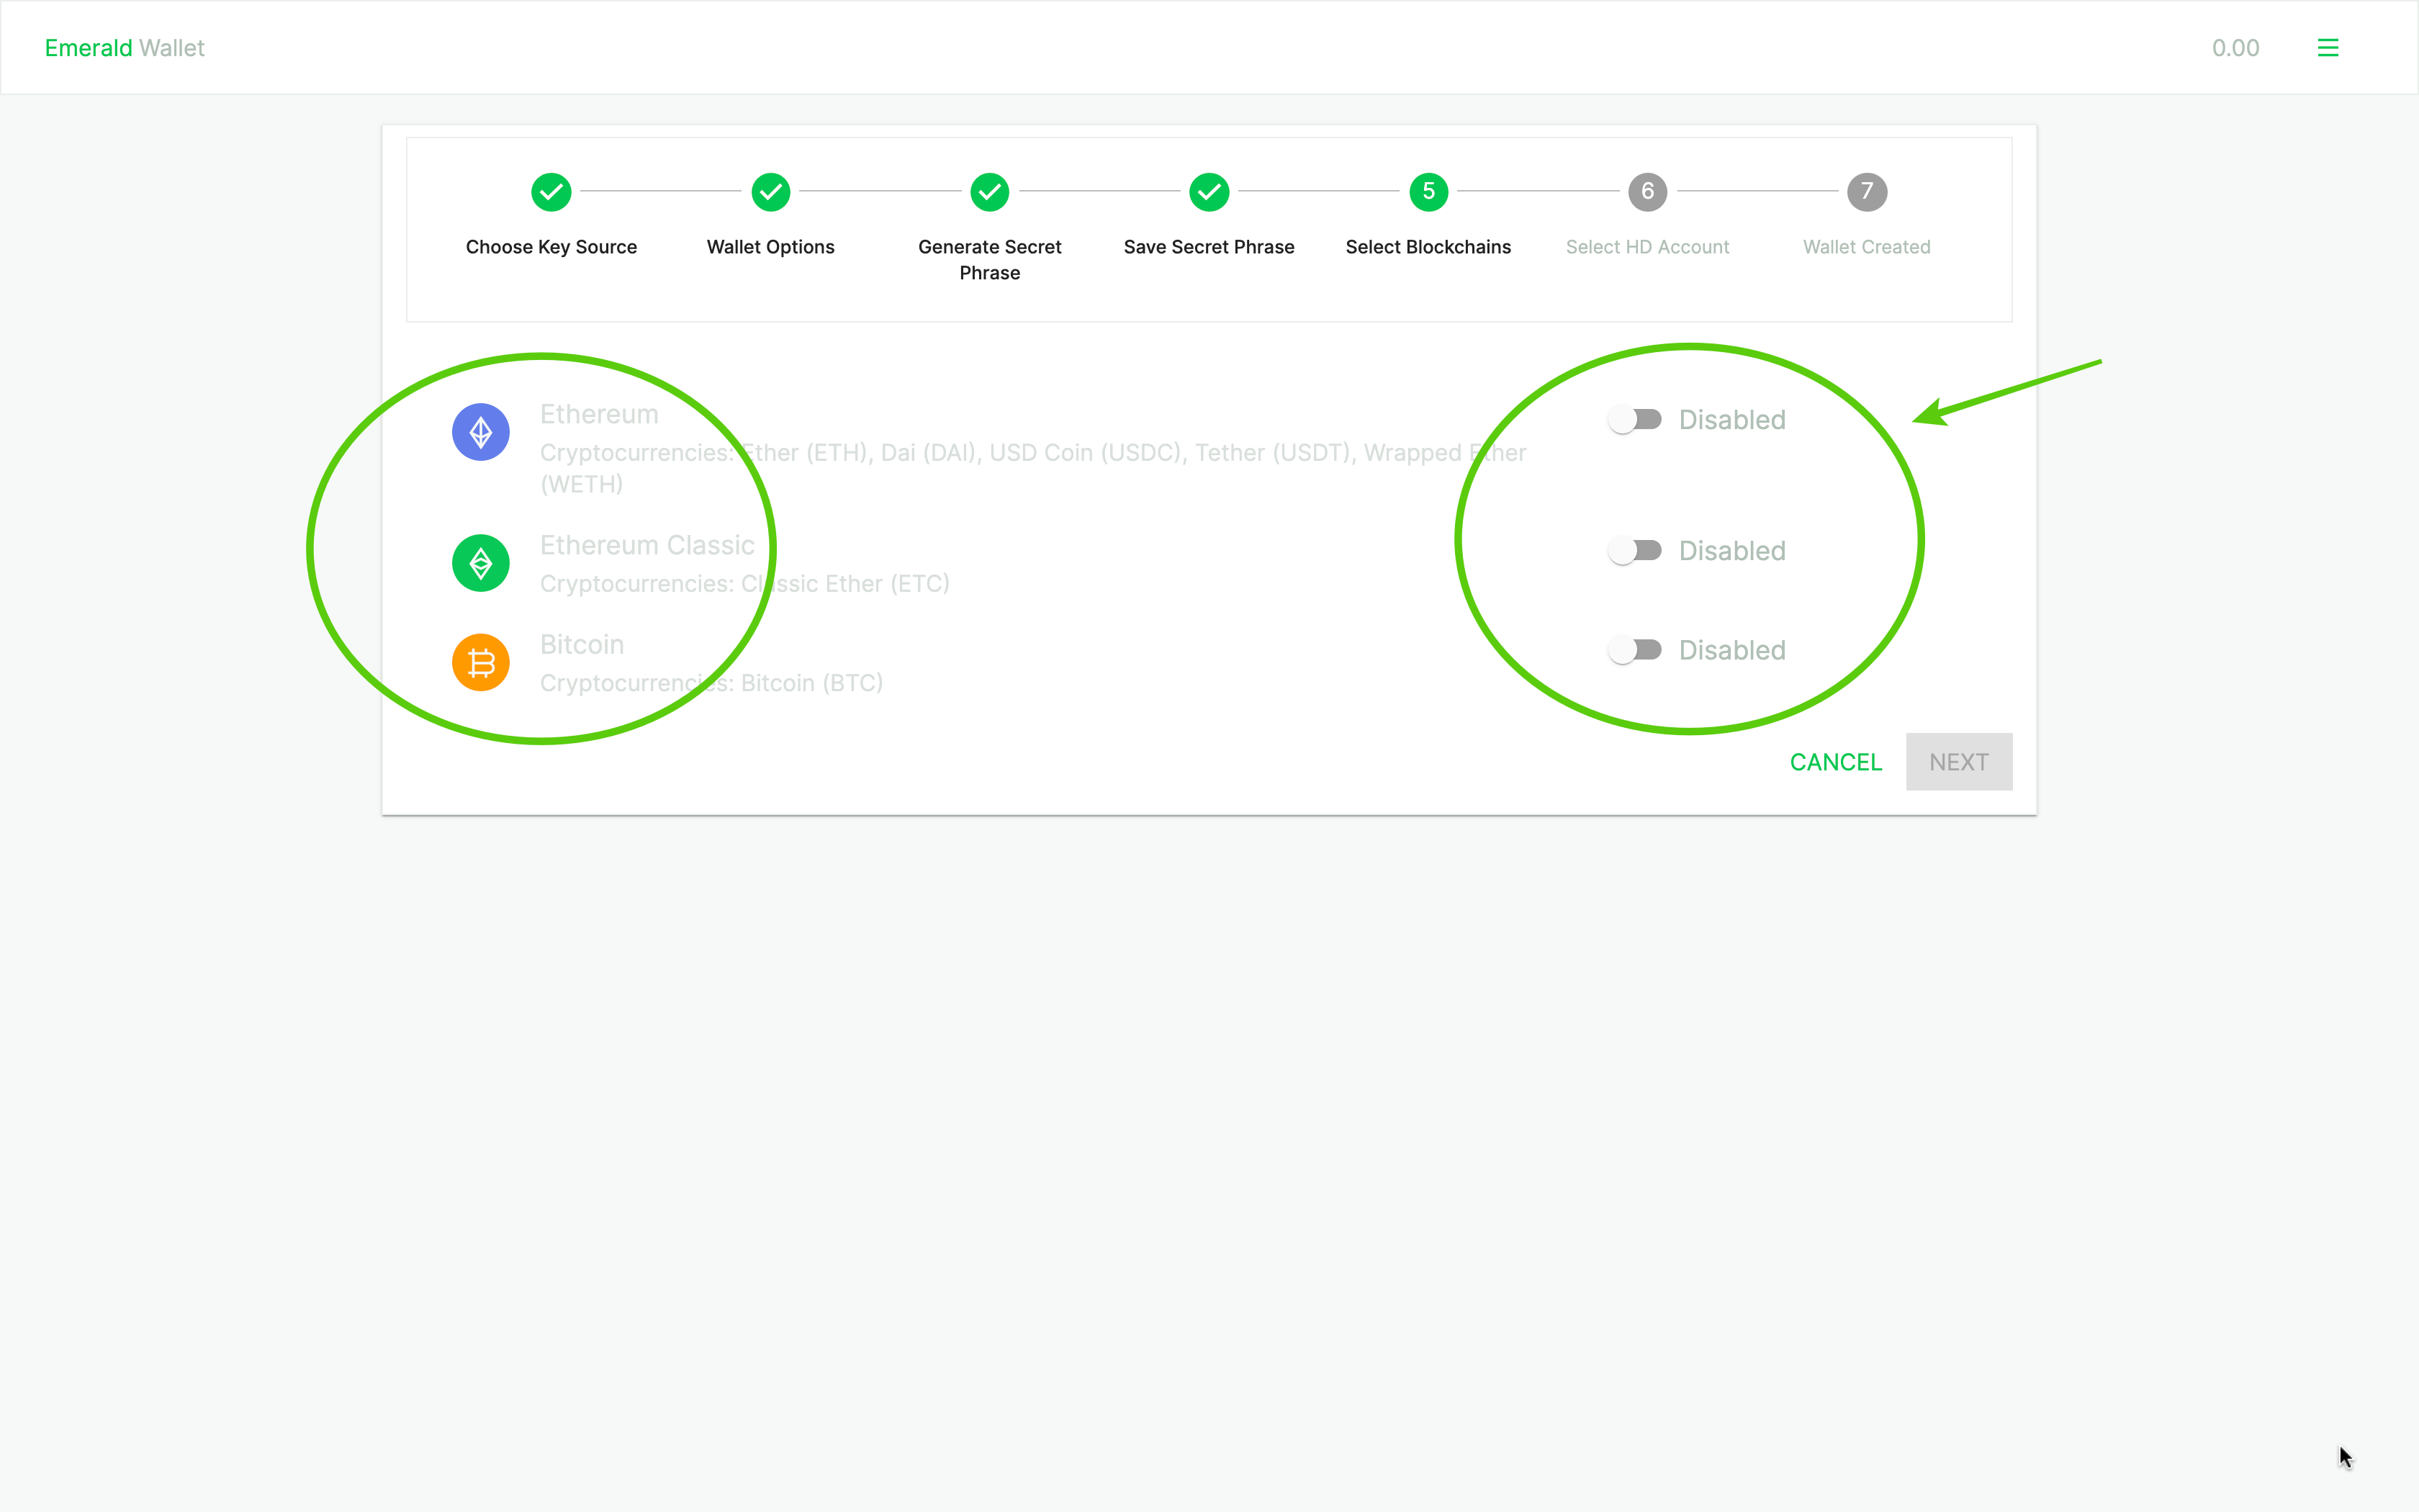
Task: Enable the Ethereum blockchain toggle
Action: (1634, 420)
